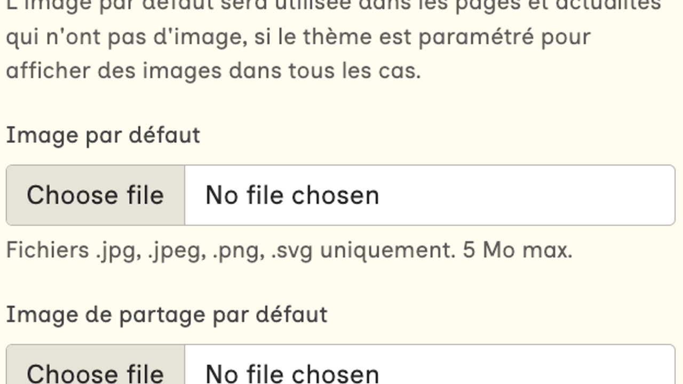Click the text "afficher des images dans tous les cas."
This screenshot has width=683, height=384.
coord(213,71)
